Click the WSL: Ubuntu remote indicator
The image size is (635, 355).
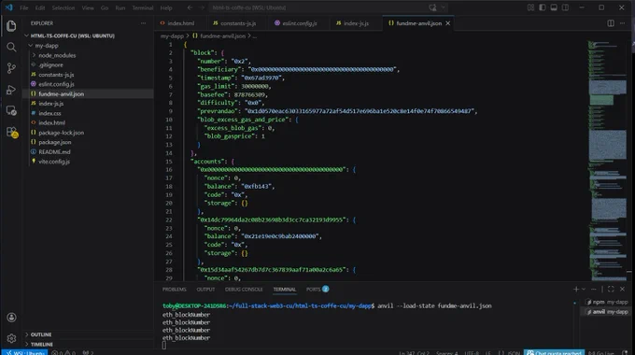point(24,352)
